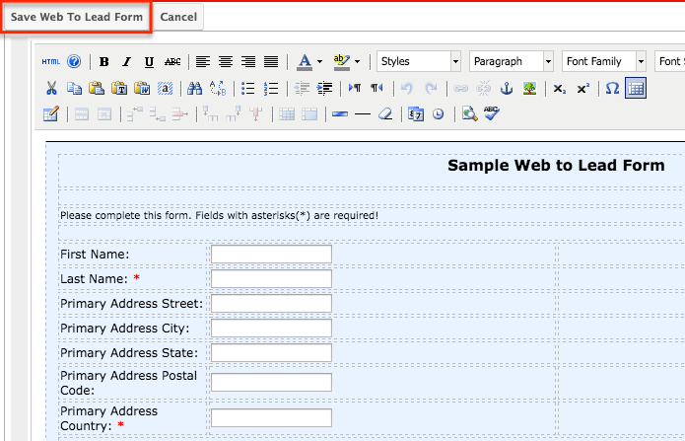Click the Last Name input field
The width and height of the screenshot is (685, 441).
coord(271,278)
